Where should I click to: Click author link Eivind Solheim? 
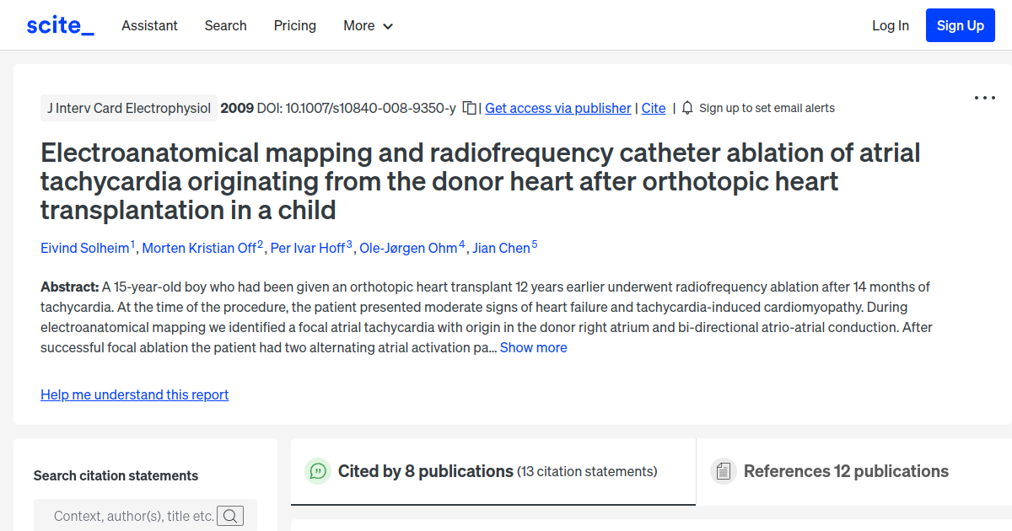84,248
